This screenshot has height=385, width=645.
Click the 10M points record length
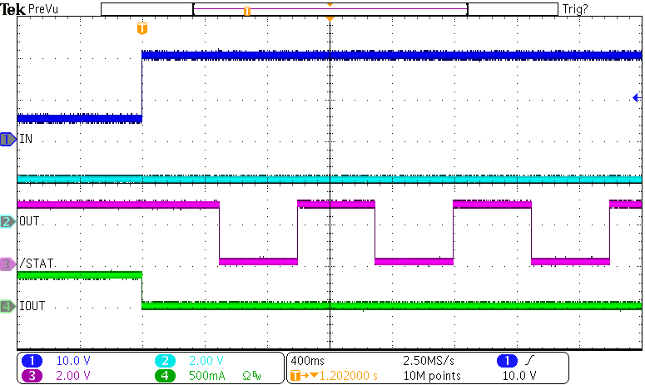pyautogui.click(x=432, y=376)
